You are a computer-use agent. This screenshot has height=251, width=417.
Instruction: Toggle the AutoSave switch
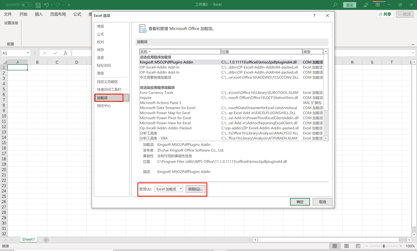pyautogui.click(x=27, y=5)
